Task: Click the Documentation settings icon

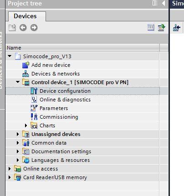Action: 26,151
